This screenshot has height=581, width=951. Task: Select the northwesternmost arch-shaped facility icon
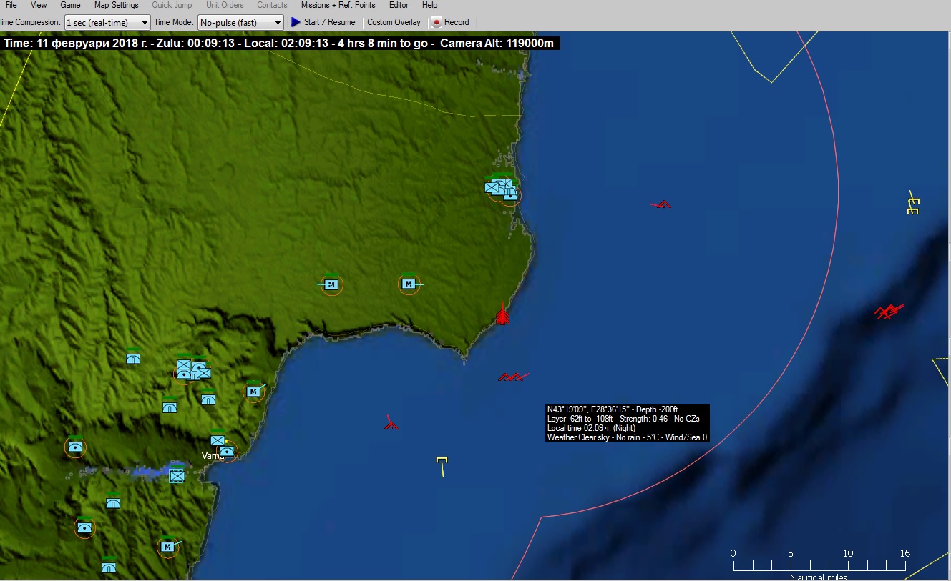pos(133,358)
